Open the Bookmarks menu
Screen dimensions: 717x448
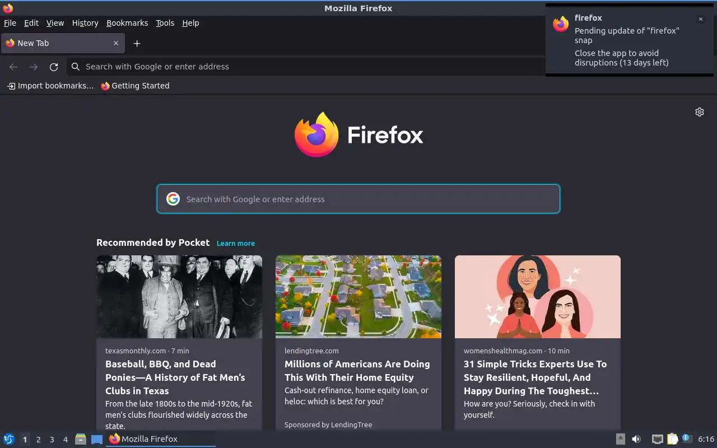tap(127, 23)
